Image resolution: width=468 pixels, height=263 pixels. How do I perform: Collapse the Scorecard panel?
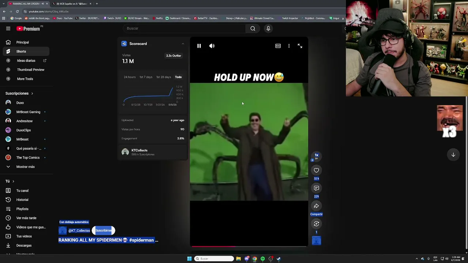click(183, 44)
